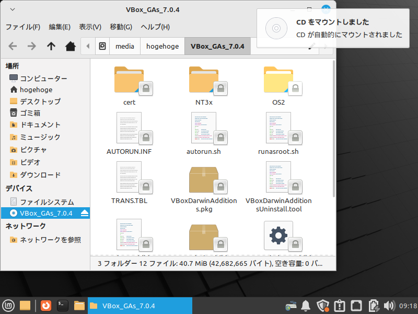Image resolution: width=418 pixels, height=314 pixels.
Task: Open the 編集(E) menu
Action: pyautogui.click(x=60, y=27)
